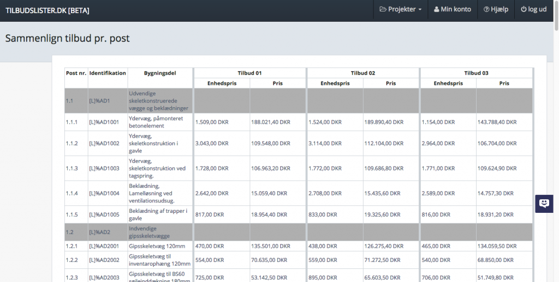Image resolution: width=559 pixels, height=282 pixels.
Task: Open Min konto page
Action: pyautogui.click(x=453, y=9)
